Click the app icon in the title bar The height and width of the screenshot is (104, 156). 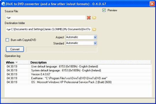point(3,4)
